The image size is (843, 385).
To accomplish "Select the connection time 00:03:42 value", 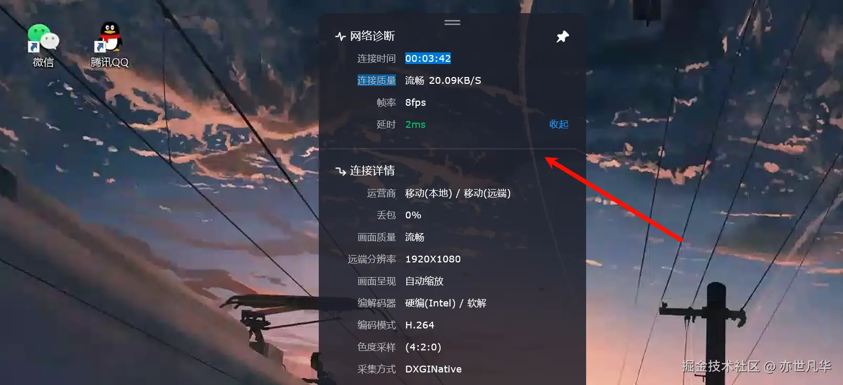I will pos(428,58).
